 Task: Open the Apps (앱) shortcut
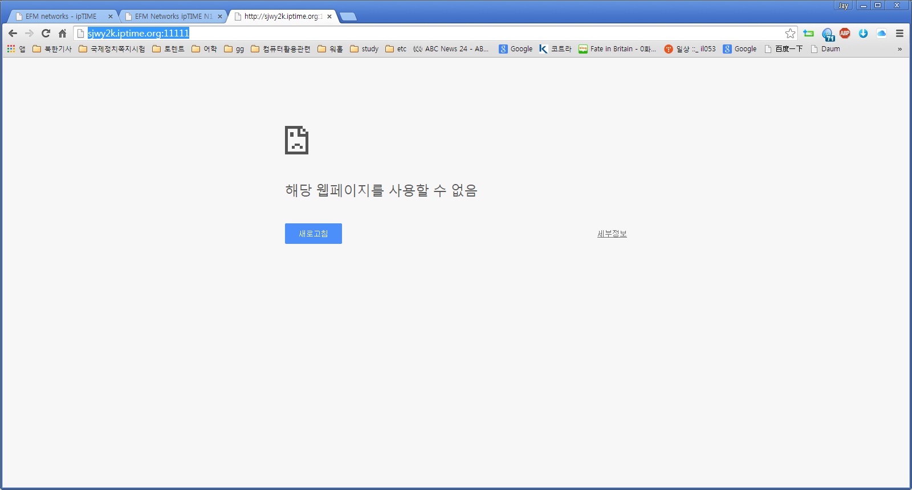click(16, 49)
